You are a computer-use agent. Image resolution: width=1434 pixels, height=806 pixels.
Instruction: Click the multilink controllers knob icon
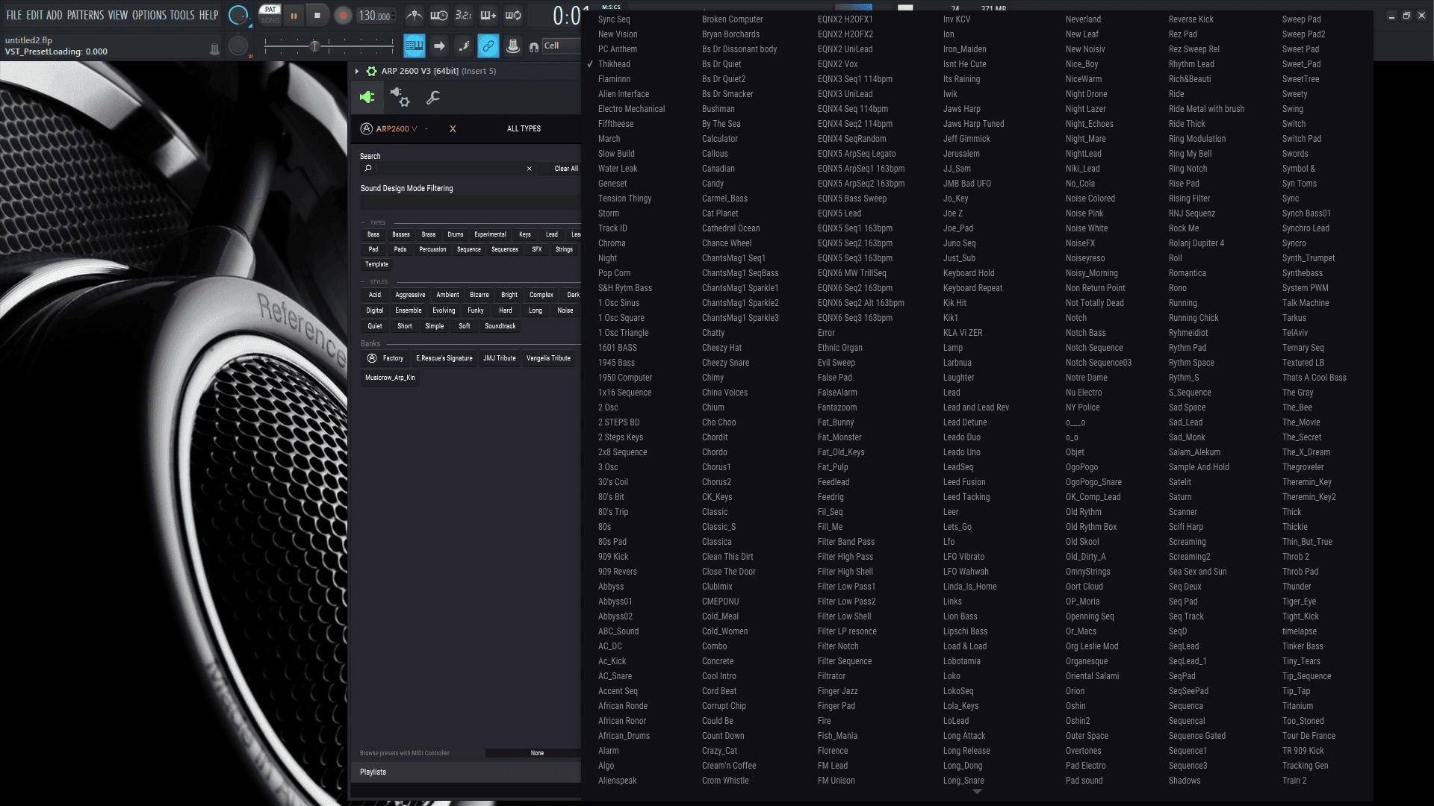[513, 46]
